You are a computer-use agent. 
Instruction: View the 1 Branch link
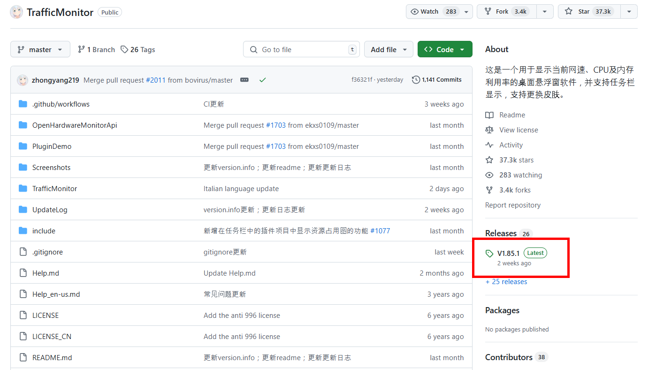[x=96, y=49]
